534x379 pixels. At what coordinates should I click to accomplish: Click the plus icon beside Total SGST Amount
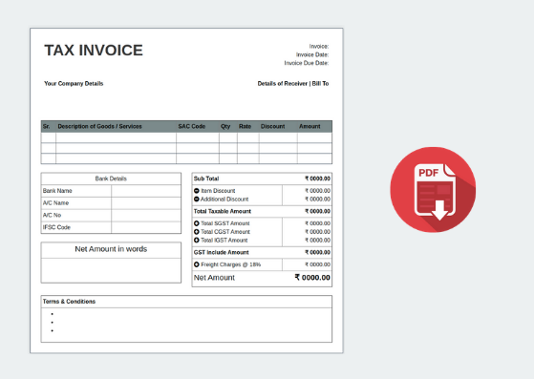pos(197,223)
